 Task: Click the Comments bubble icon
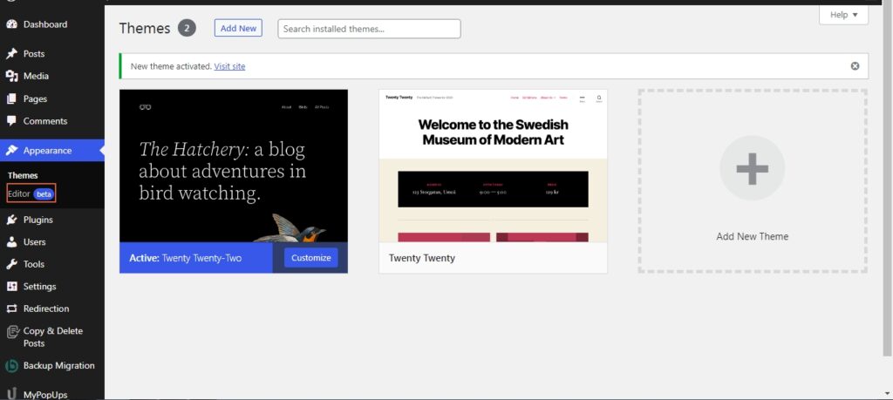[x=11, y=121]
